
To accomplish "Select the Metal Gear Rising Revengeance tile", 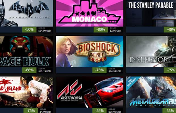I will [151, 92].
